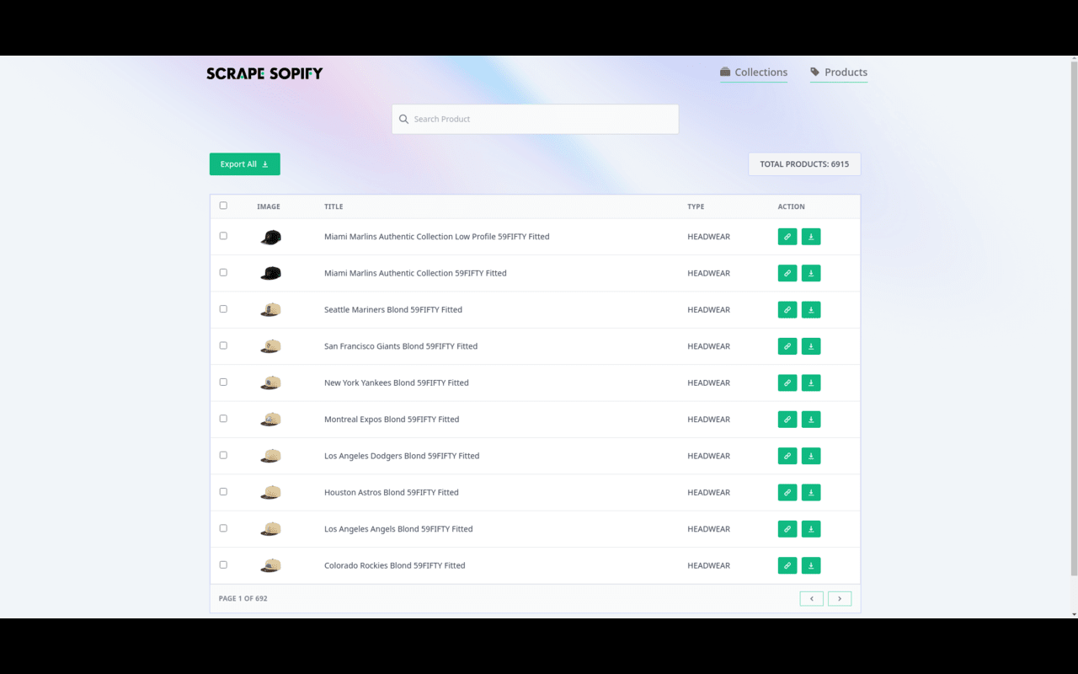Click the Houston Astros hat thumbnail
The image size is (1078, 674).
(270, 493)
